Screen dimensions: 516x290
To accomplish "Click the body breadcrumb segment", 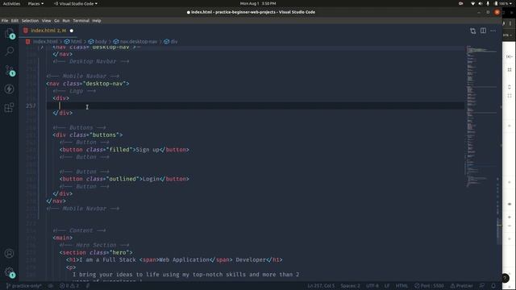I will point(98,41).
